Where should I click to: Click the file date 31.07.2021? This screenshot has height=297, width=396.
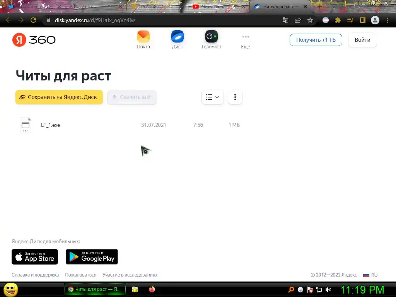coord(153,125)
